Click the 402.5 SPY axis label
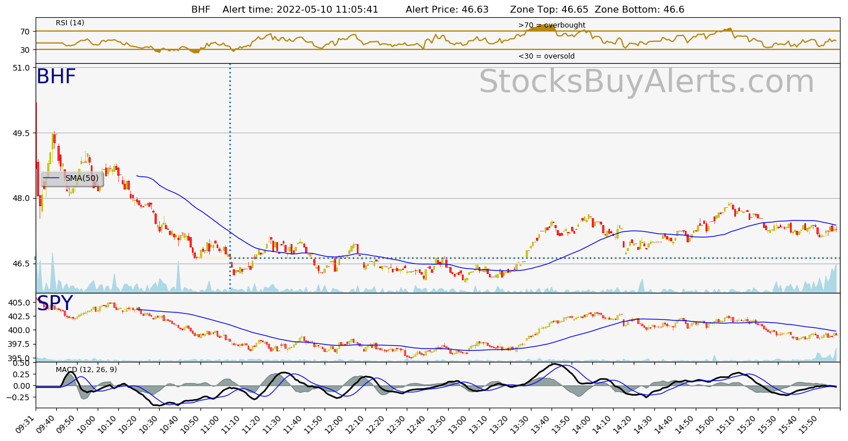The height and width of the screenshot is (441, 848). (19, 316)
